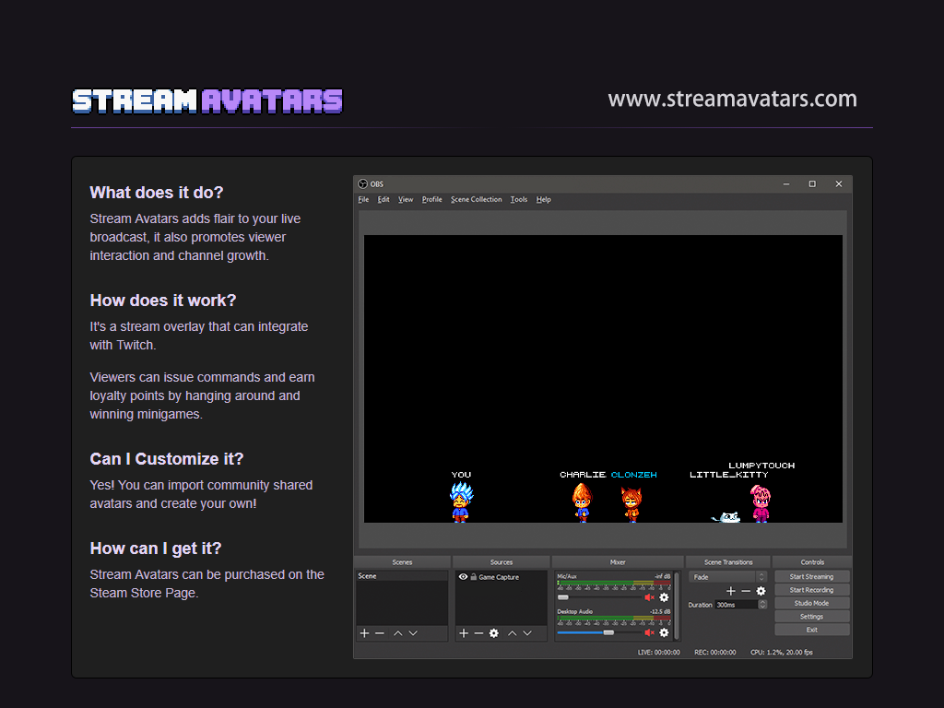This screenshot has height=708, width=944.
Task: Open the Profile menu
Action: (x=431, y=199)
